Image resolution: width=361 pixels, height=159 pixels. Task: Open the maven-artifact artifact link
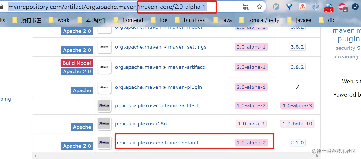pyautogui.click(x=186, y=67)
